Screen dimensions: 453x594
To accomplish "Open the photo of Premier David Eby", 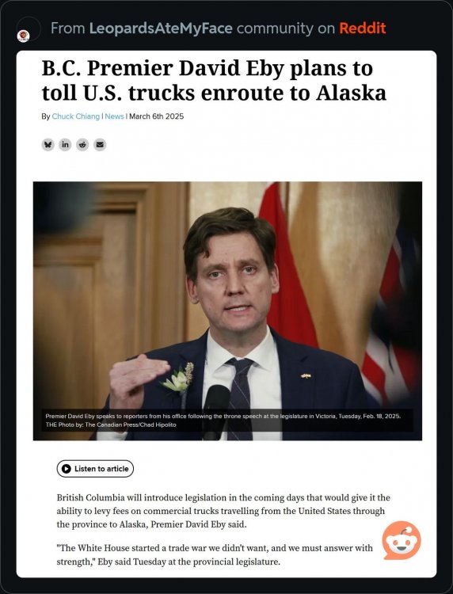I will coord(227,310).
